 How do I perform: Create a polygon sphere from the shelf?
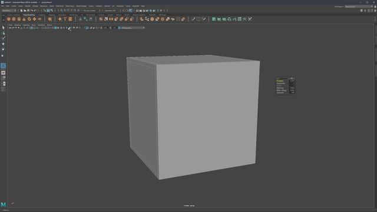pyautogui.click(x=9, y=19)
